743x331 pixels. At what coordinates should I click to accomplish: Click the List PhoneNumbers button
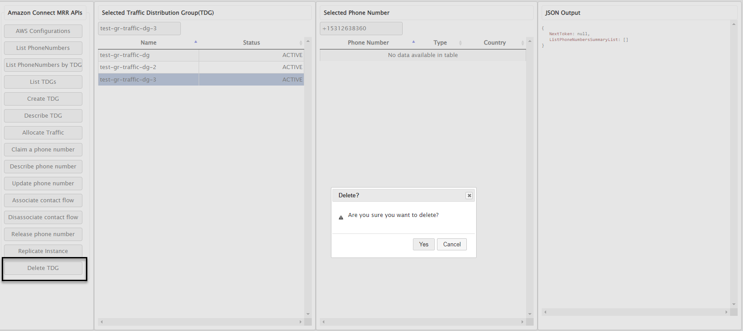pyautogui.click(x=43, y=48)
